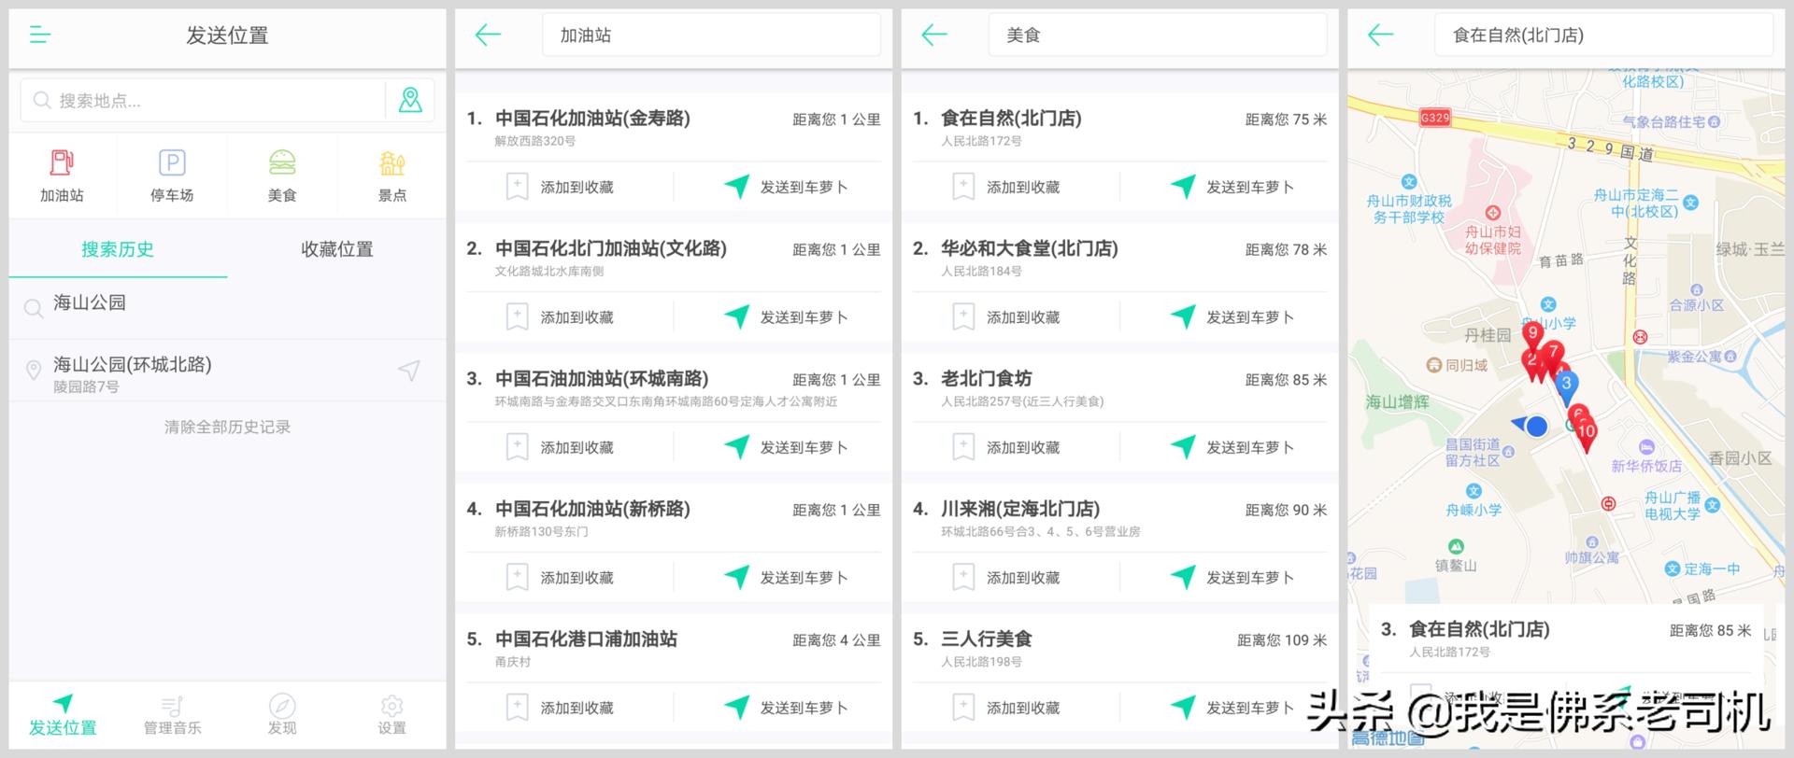This screenshot has width=1794, height=758.
Task: Add 三人行美食 to favorites
Action: point(1005,708)
